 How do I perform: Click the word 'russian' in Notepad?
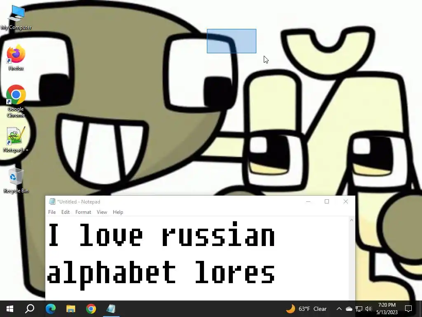coord(218,234)
